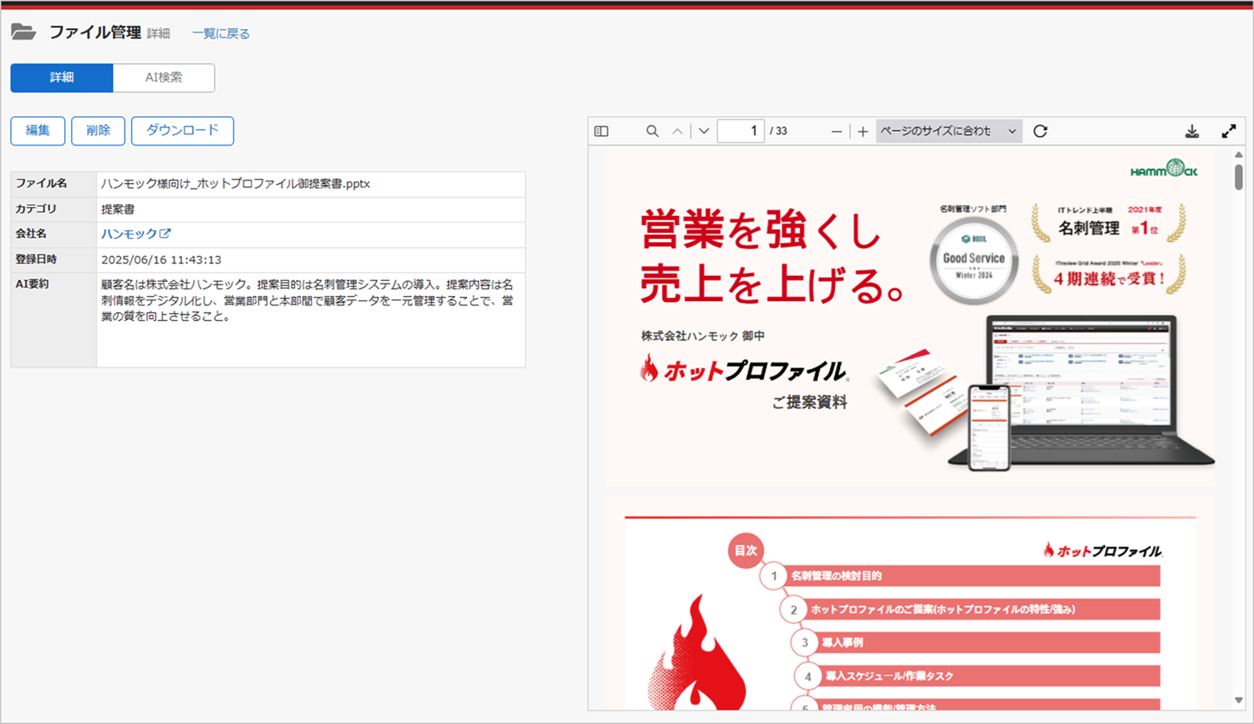Screen dimensions: 1254x724
Task: Click the rotate/refresh circular arrow icon
Action: (x=1040, y=131)
